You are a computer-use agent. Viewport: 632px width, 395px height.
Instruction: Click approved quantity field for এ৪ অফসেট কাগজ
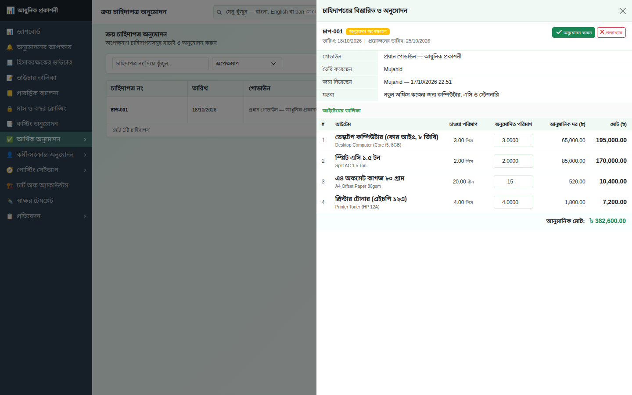pos(513,182)
